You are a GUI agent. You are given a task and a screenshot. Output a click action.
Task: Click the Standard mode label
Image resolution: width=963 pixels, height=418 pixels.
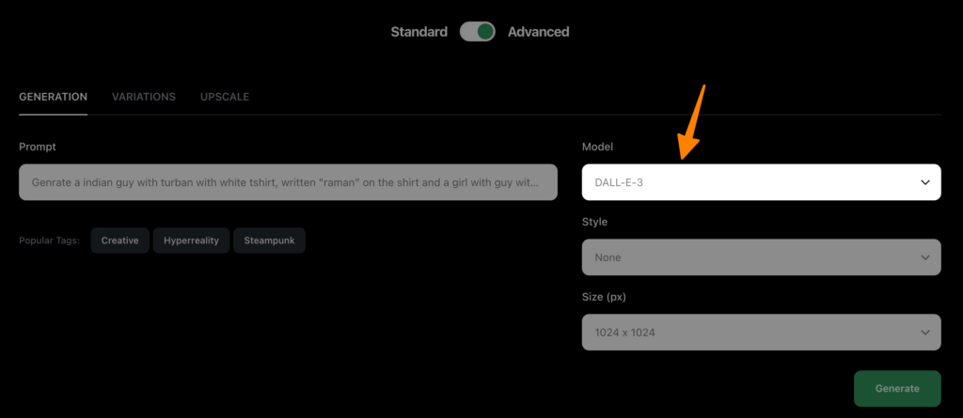click(418, 32)
